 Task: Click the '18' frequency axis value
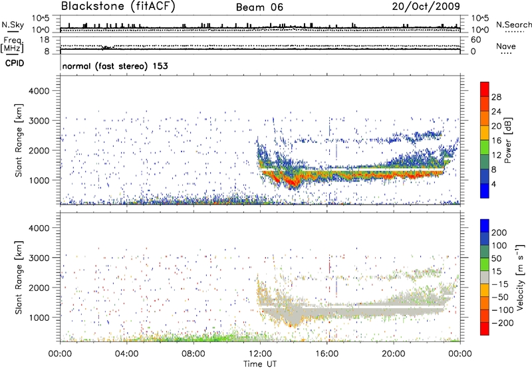pyautogui.click(x=45, y=40)
